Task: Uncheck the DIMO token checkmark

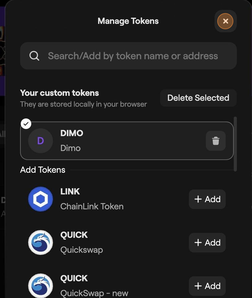Action: click(26, 124)
